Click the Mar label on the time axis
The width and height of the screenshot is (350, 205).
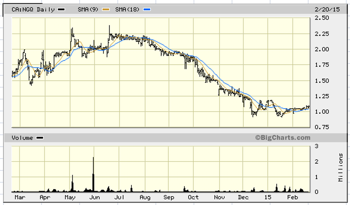tap(20, 197)
